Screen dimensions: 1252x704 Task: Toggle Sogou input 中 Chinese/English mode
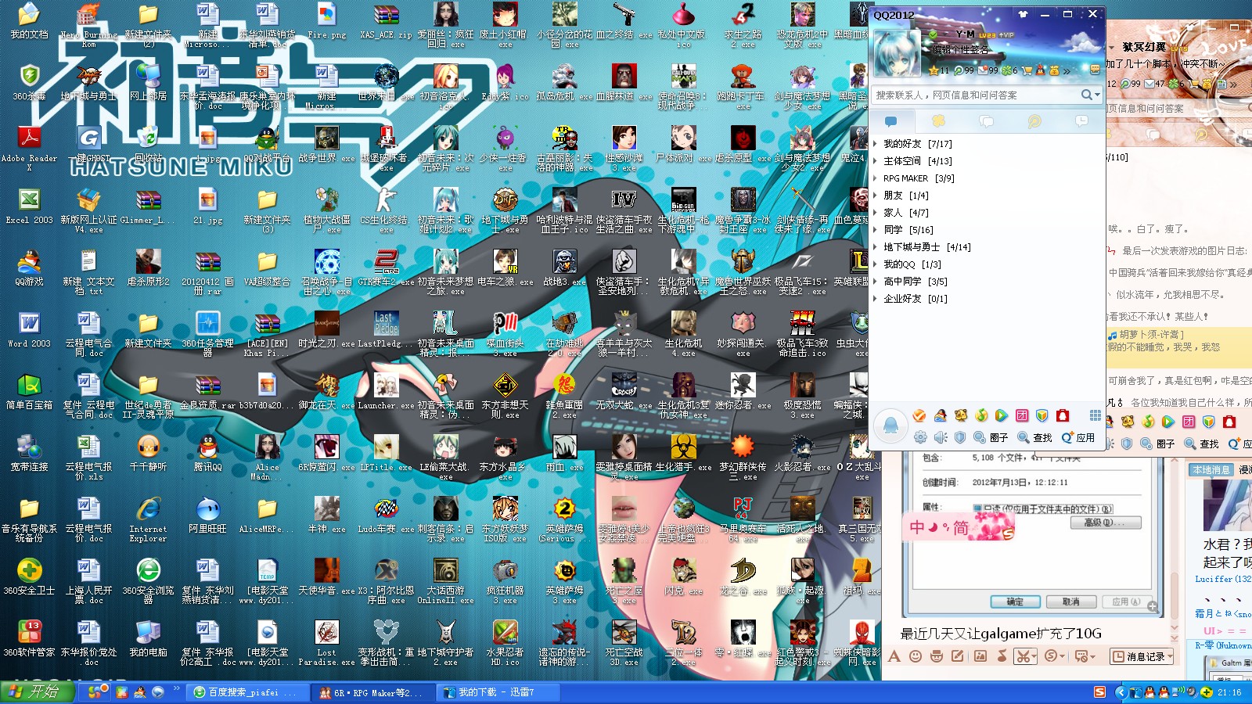click(x=917, y=527)
